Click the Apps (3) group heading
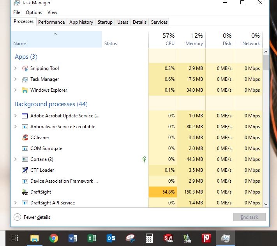Viewport: 277px width, 246px height. [x=26, y=57]
